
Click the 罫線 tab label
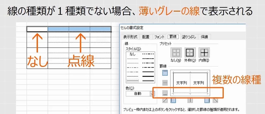click(173, 36)
